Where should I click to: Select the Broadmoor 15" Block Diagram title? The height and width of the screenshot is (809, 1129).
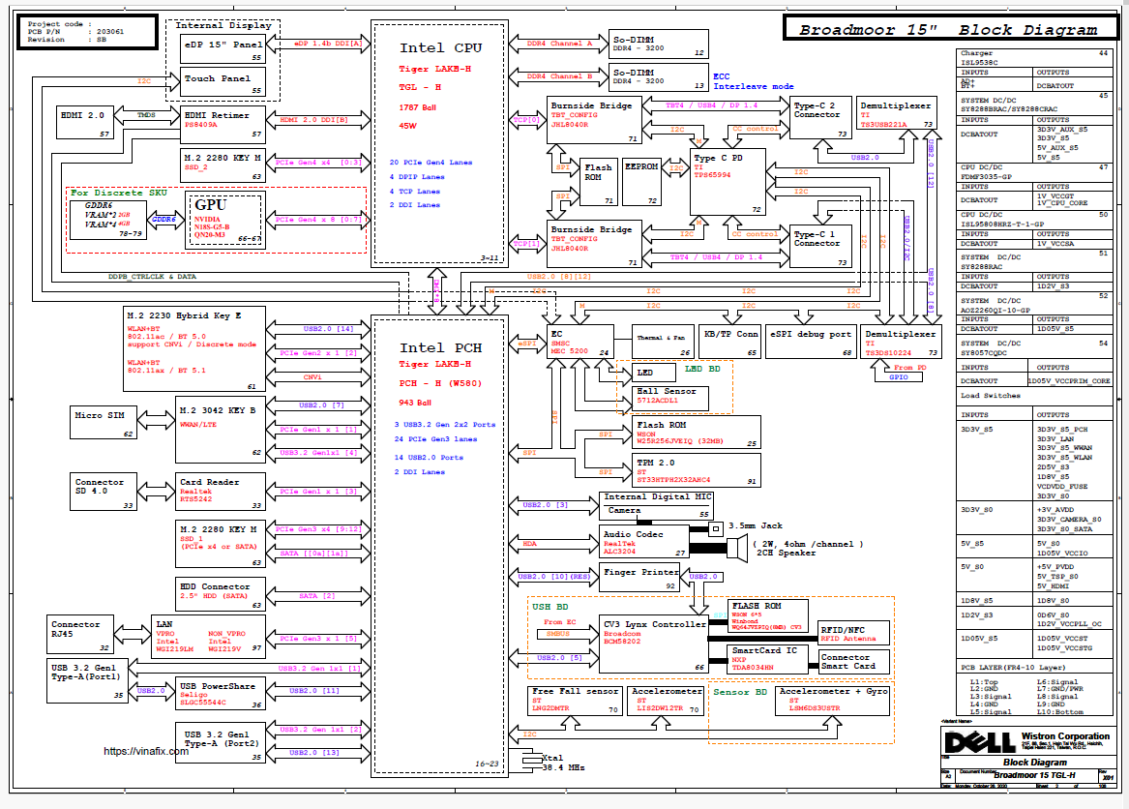[948, 30]
